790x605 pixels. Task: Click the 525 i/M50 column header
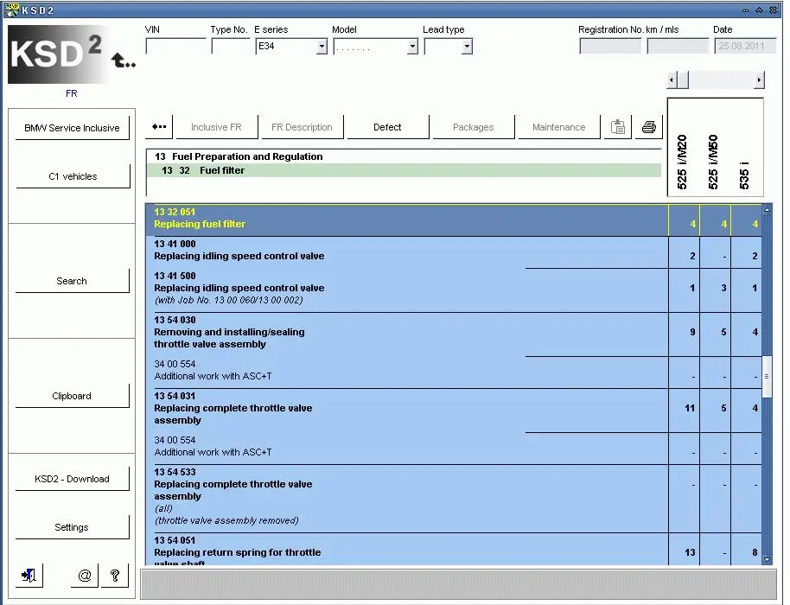713,162
